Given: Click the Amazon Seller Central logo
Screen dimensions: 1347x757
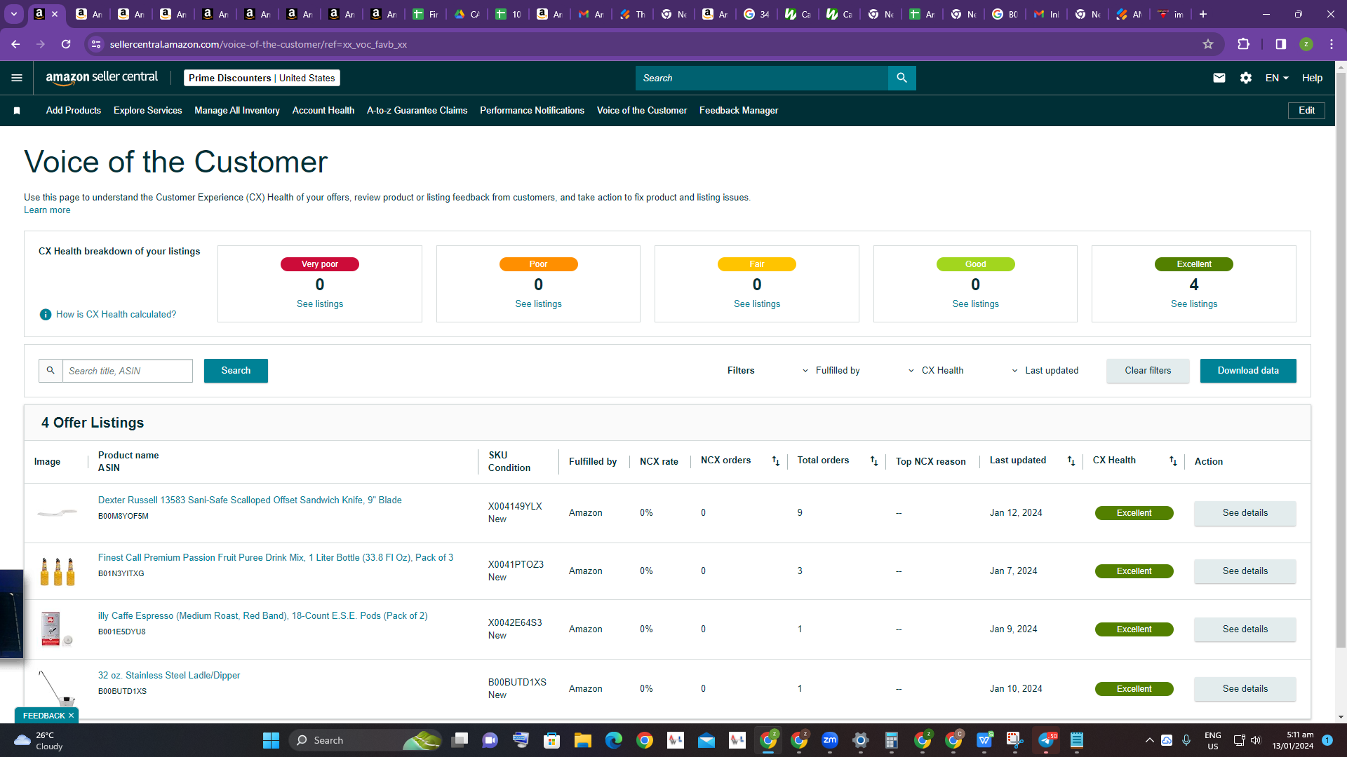Looking at the screenshot, I should [102, 78].
